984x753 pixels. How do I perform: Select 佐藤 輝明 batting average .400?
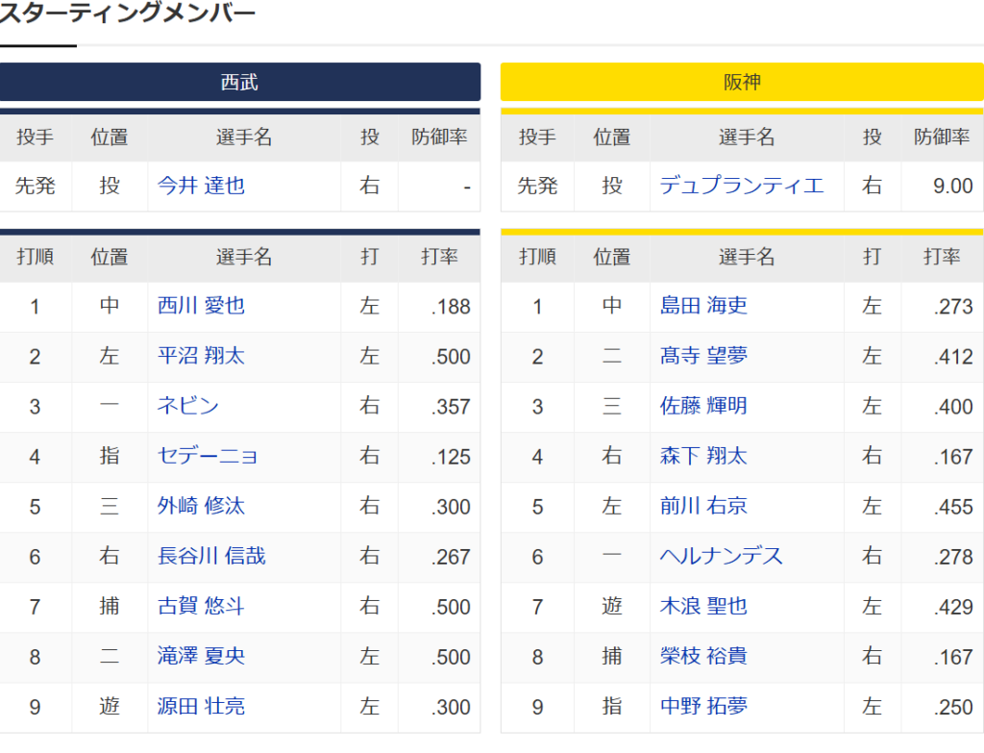pyautogui.click(x=953, y=407)
